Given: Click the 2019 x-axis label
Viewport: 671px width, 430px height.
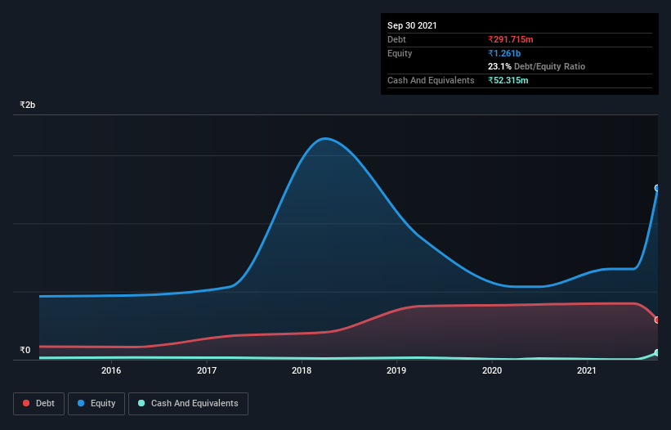Looking at the screenshot, I should 396,370.
